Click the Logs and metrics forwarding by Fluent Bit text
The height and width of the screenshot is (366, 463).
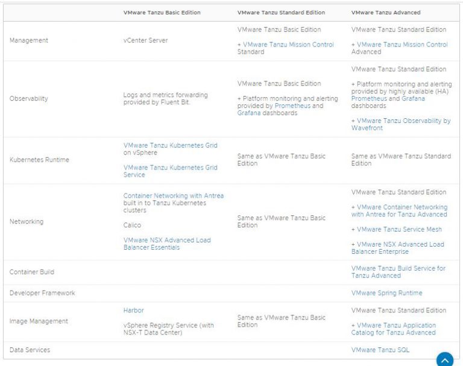tap(165, 98)
